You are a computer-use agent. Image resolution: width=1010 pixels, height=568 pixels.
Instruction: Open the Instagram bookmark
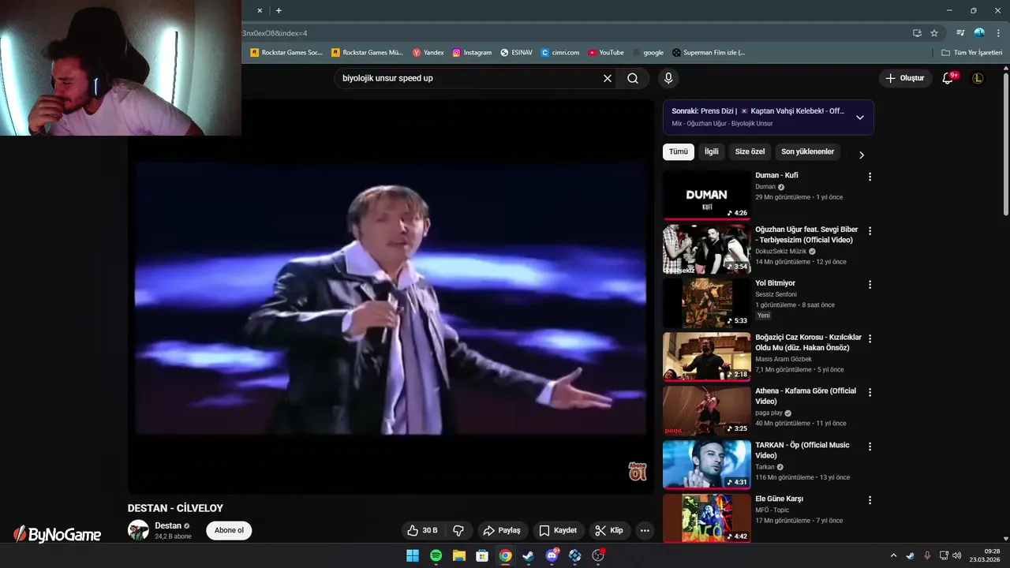click(472, 53)
